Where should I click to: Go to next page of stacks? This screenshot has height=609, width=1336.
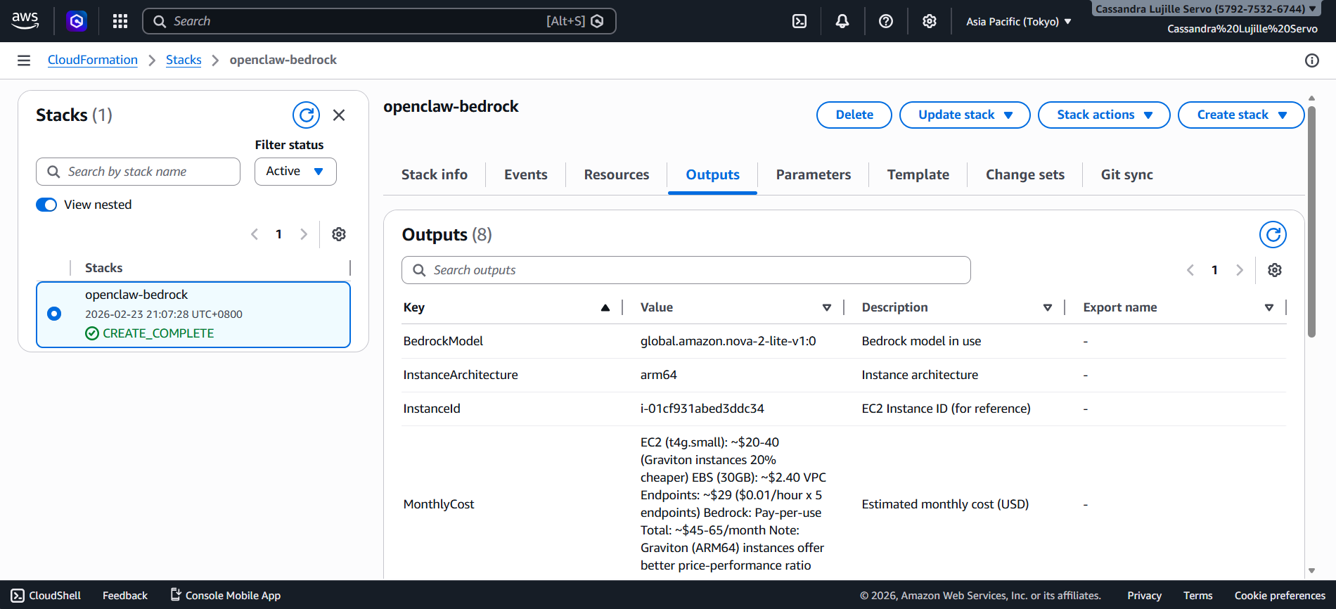(304, 234)
